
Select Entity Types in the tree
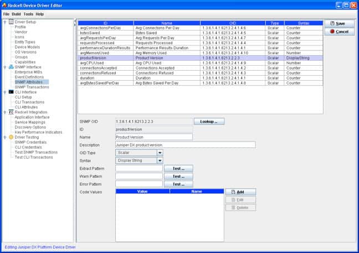click(x=25, y=42)
